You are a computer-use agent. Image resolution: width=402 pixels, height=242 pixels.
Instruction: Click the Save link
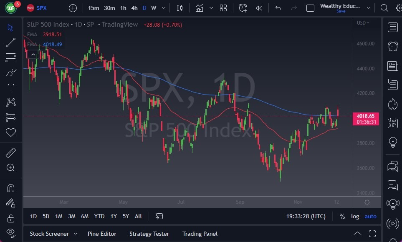[x=341, y=11]
